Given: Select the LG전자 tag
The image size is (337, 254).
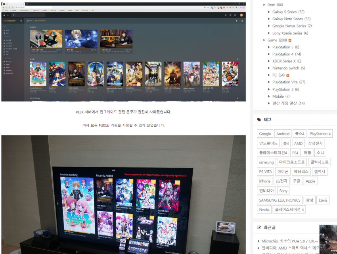Looking at the screenshot, I should (x=281, y=181).
